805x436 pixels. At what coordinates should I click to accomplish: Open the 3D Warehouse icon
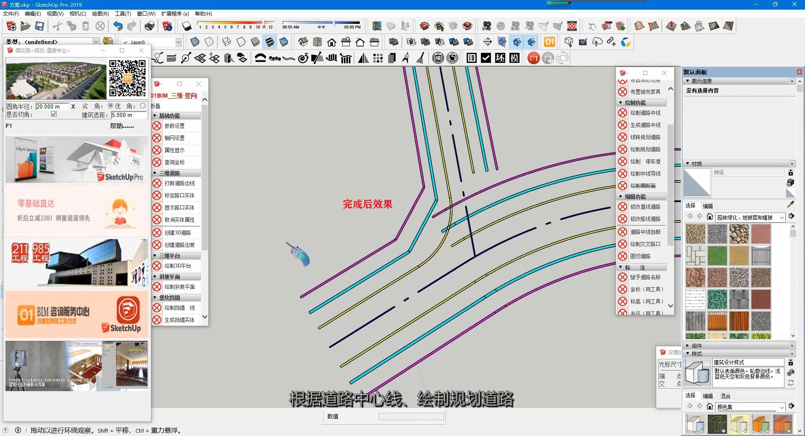[425, 26]
